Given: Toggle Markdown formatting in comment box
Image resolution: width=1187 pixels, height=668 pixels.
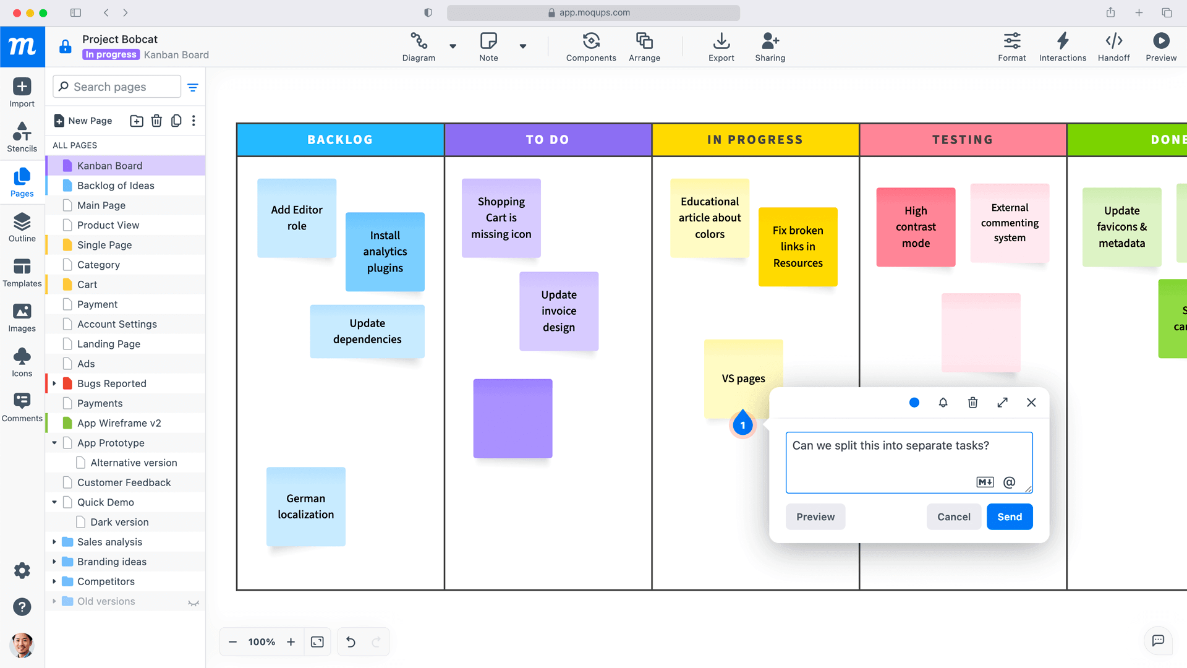Looking at the screenshot, I should (985, 482).
